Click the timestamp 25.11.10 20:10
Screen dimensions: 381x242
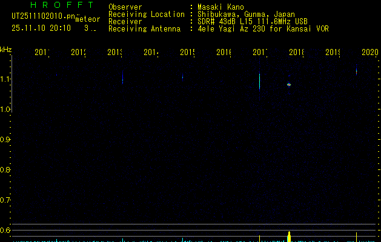coord(41,28)
